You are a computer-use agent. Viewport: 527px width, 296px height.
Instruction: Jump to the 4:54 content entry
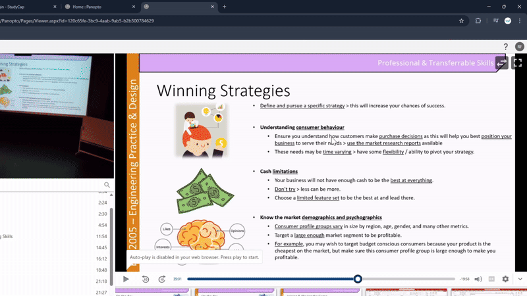(x=103, y=225)
